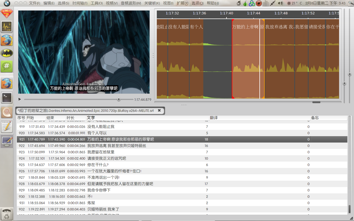Play the video preview
The image size is (354, 221).
pos(20,99)
